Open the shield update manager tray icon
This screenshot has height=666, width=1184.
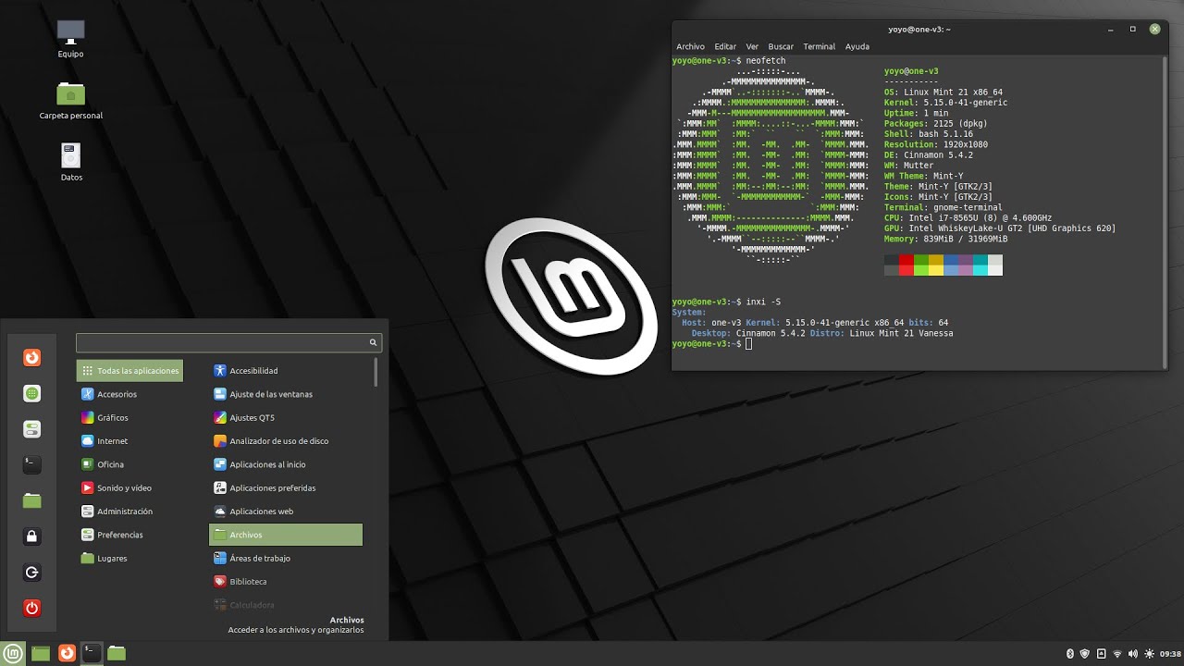tap(1085, 653)
